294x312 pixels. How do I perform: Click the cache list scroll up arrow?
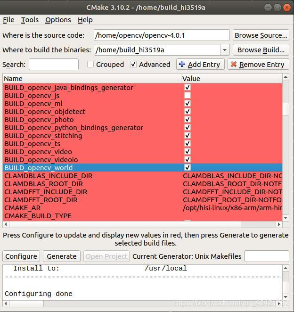[x=286, y=77]
